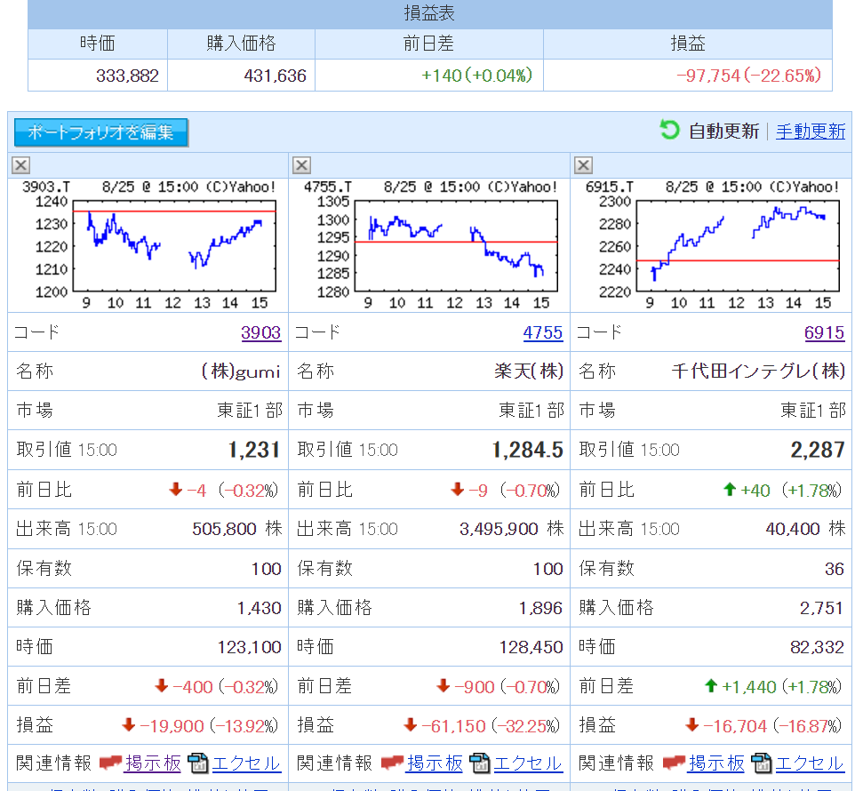Click the green up arrow beside +40
Viewport: 855px width, 791px height.
(730, 490)
